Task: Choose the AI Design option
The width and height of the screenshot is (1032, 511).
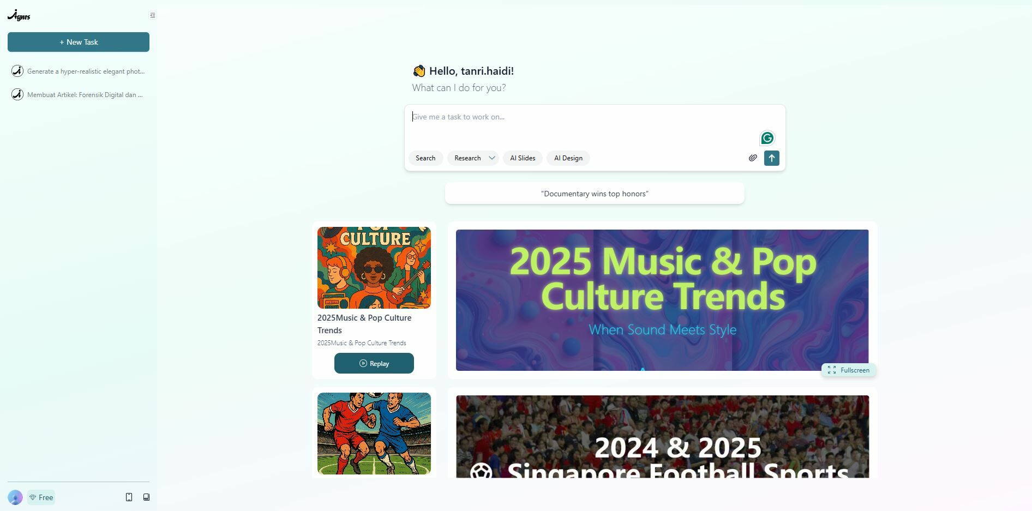Action: pyautogui.click(x=568, y=158)
